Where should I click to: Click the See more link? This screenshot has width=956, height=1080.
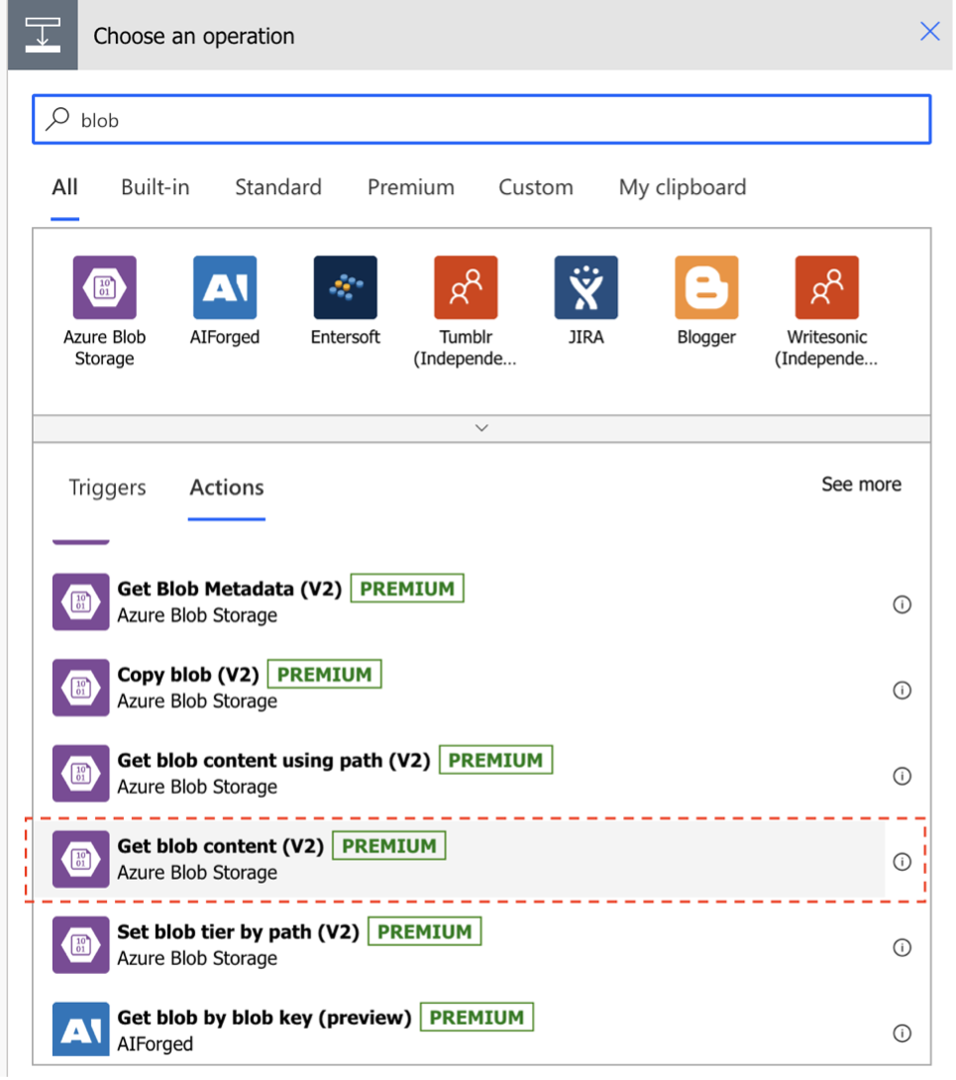[x=861, y=485]
